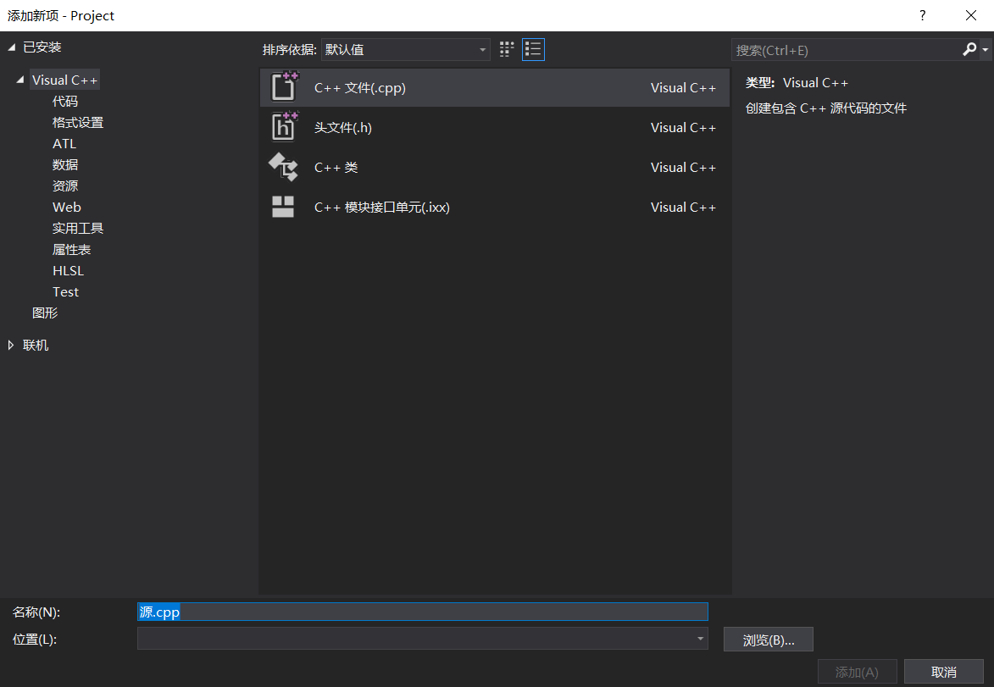Select the Visual C++ category
This screenshot has width=994, height=687.
(x=64, y=80)
